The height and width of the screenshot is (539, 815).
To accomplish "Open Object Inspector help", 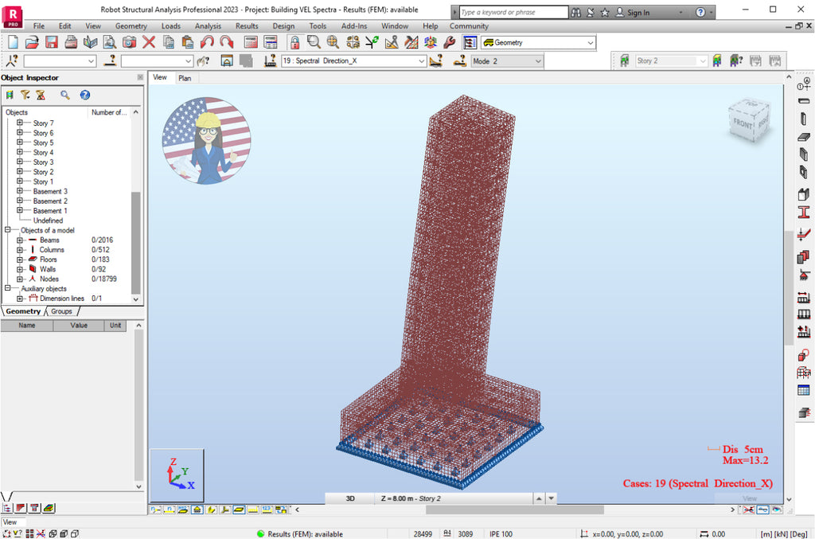I will pos(84,95).
